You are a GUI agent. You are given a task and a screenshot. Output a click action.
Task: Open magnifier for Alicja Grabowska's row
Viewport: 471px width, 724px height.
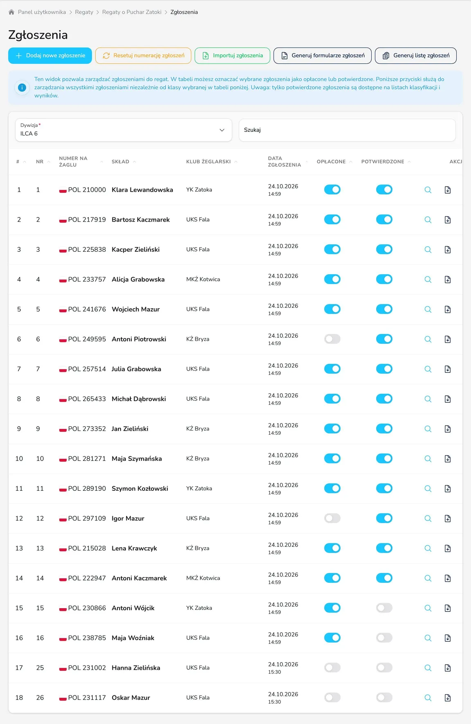[x=428, y=280]
